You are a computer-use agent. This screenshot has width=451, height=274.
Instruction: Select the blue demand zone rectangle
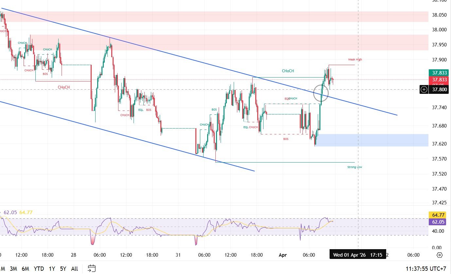point(373,140)
